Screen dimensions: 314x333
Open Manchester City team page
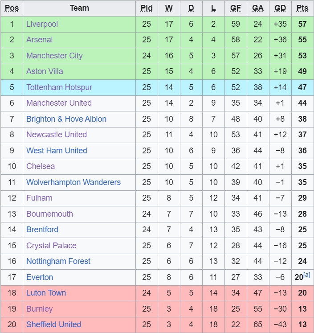click(x=54, y=56)
